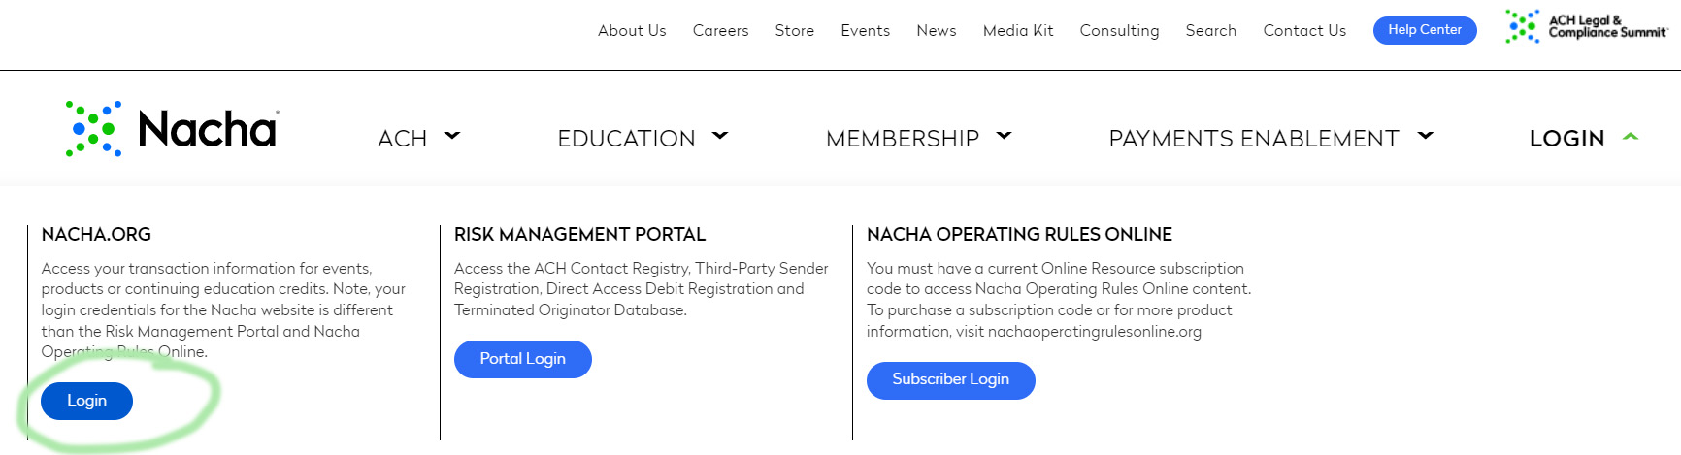The width and height of the screenshot is (1681, 455).
Task: Open the Media Kit link
Action: point(1018,31)
